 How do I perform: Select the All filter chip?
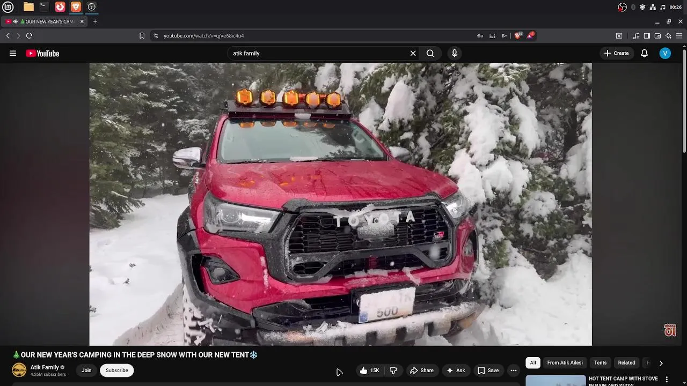coord(533,362)
